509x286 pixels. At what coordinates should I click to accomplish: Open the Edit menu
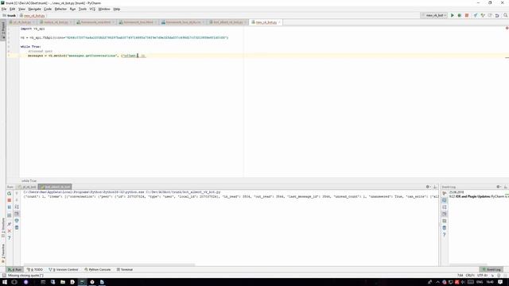pos(13,9)
